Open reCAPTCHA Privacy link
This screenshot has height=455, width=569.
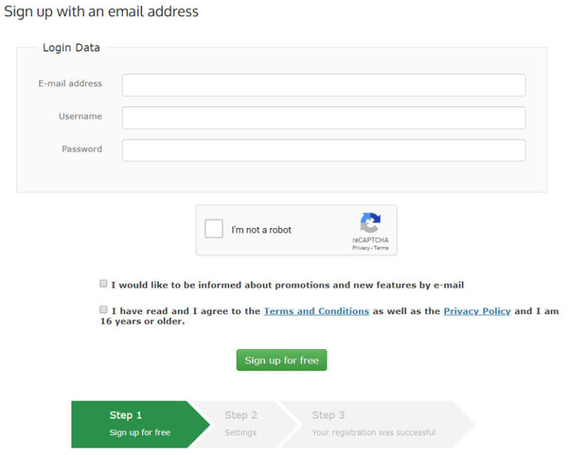(x=361, y=248)
